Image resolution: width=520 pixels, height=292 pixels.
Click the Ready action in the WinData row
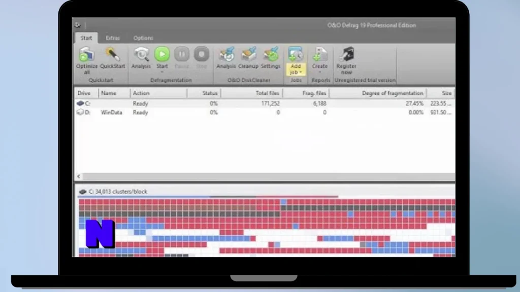tap(140, 113)
